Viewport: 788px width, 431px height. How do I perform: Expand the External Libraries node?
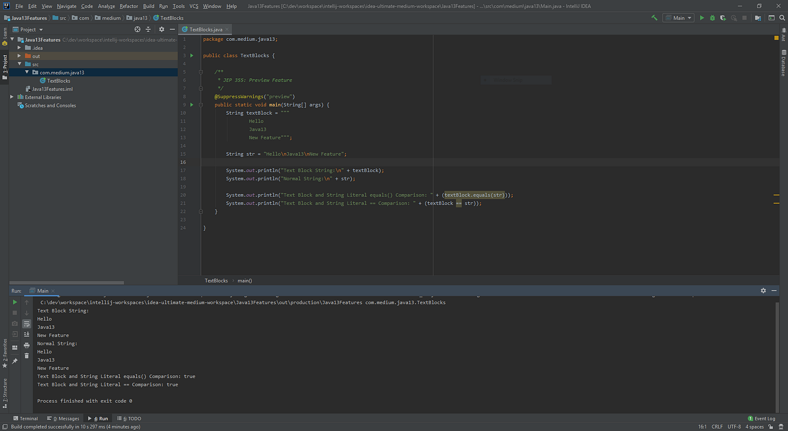11,96
